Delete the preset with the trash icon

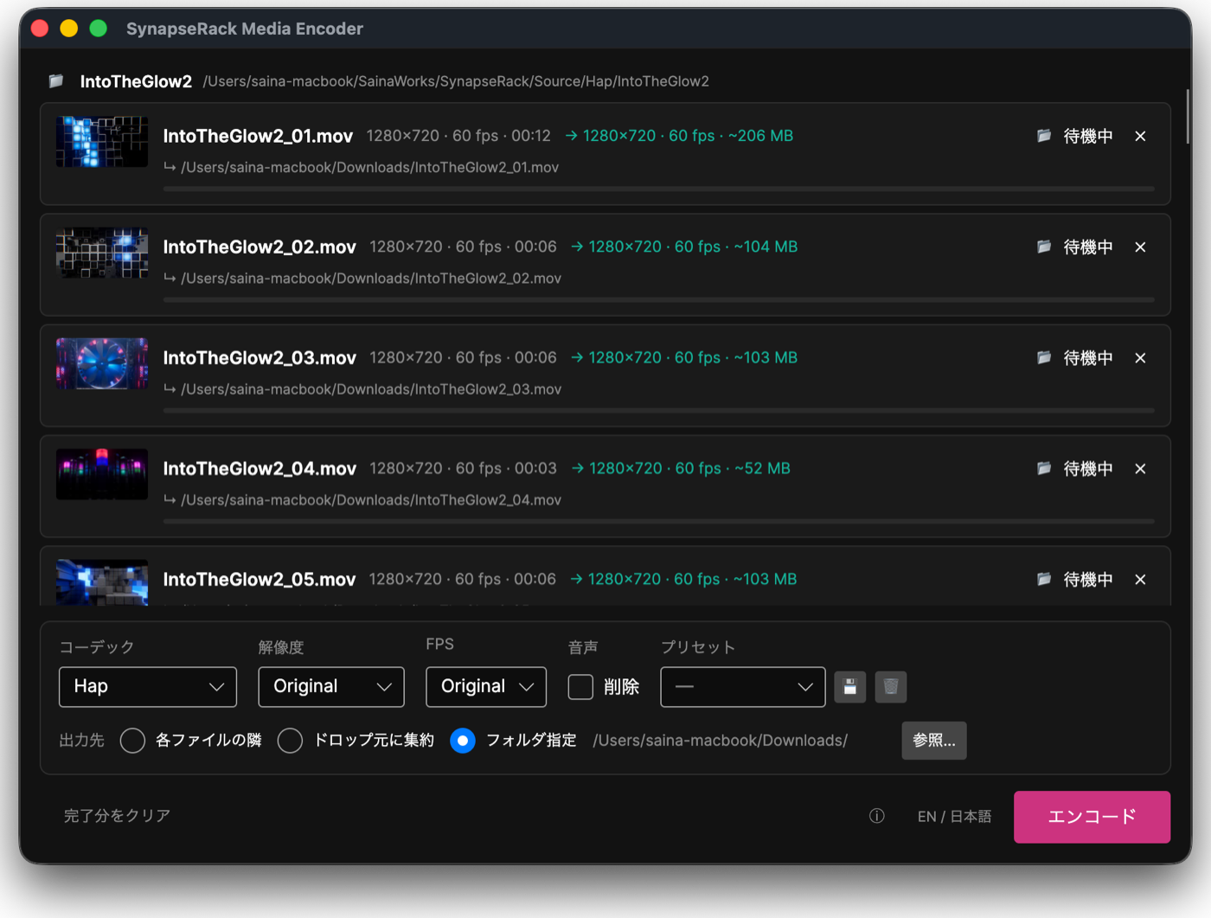[891, 687]
